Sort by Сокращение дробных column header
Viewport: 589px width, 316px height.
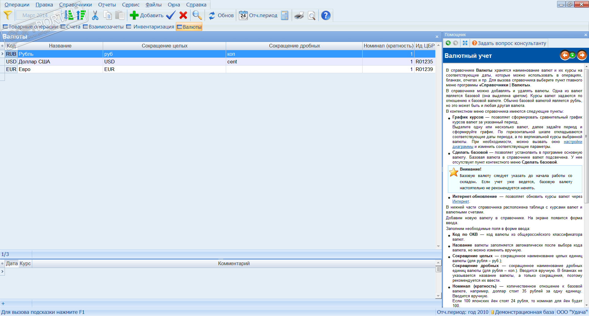294,46
